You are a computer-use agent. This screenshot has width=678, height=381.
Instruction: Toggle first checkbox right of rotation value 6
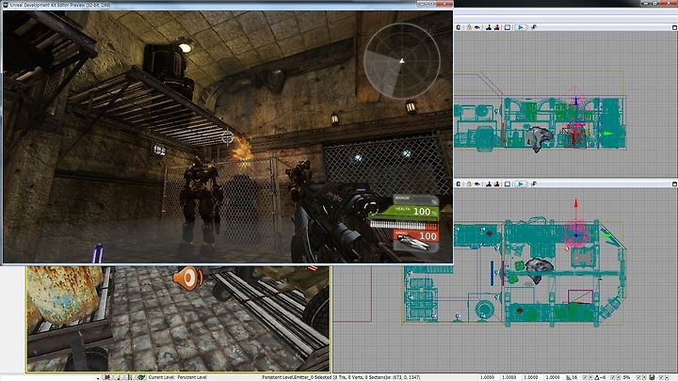[613, 377]
